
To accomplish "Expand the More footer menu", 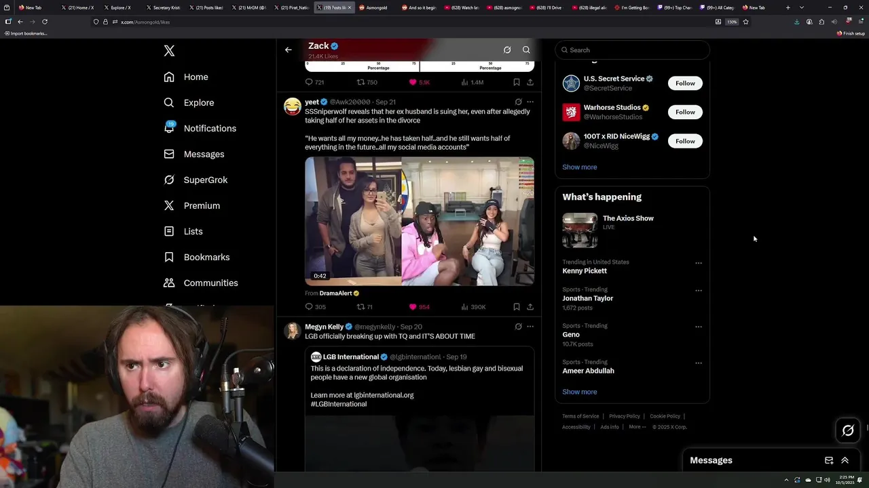I will [637, 427].
